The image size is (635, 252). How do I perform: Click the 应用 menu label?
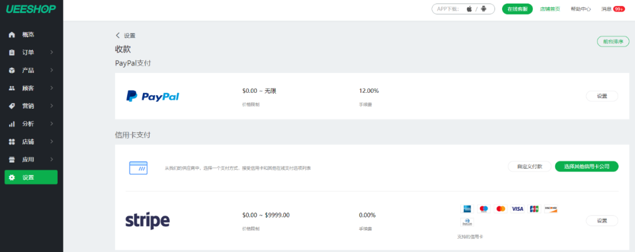[28, 159]
